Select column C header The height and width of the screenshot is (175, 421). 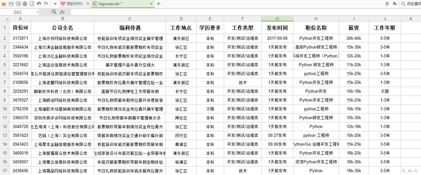pos(130,19)
